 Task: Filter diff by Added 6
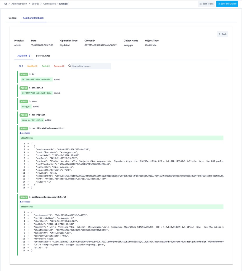click(46, 66)
